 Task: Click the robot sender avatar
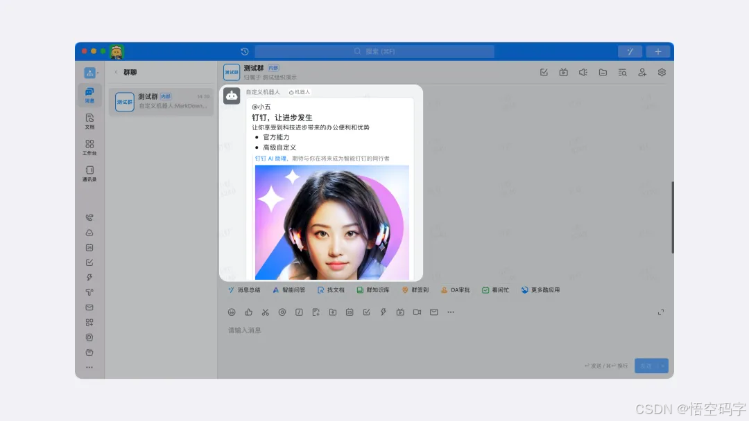point(232,96)
